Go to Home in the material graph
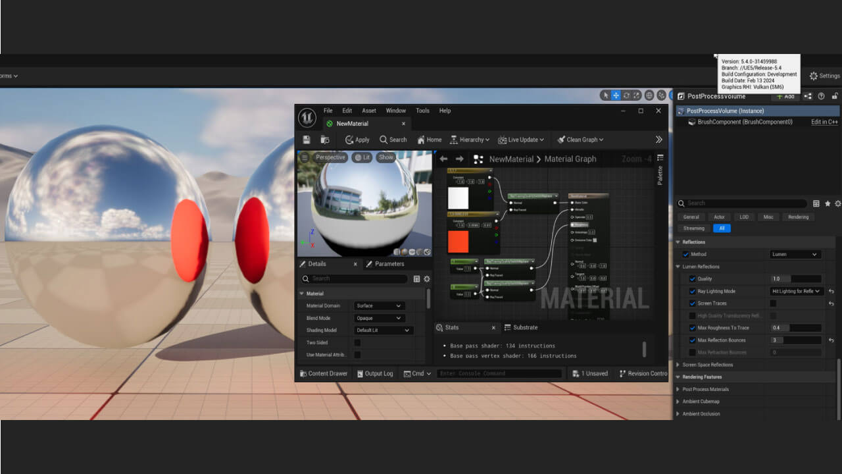This screenshot has height=474, width=842. [429, 140]
